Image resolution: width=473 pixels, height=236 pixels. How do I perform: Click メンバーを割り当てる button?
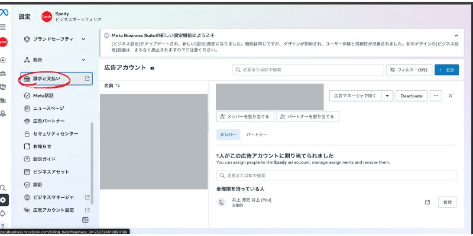(x=245, y=116)
